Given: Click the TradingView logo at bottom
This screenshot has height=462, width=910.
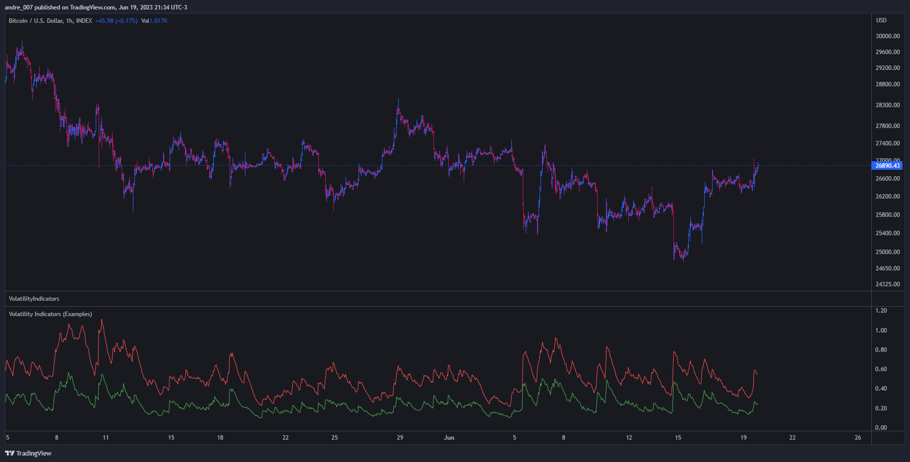Looking at the screenshot, I should point(28,453).
